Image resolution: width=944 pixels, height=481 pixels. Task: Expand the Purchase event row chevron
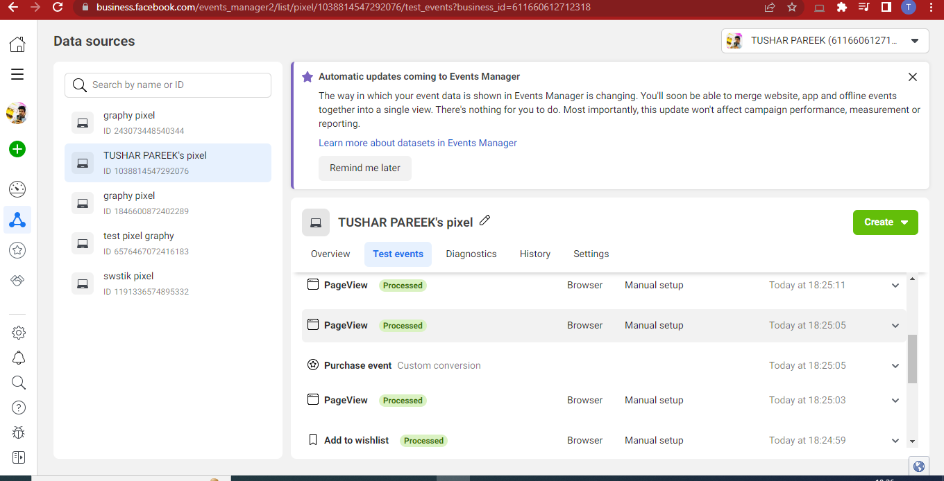895,366
